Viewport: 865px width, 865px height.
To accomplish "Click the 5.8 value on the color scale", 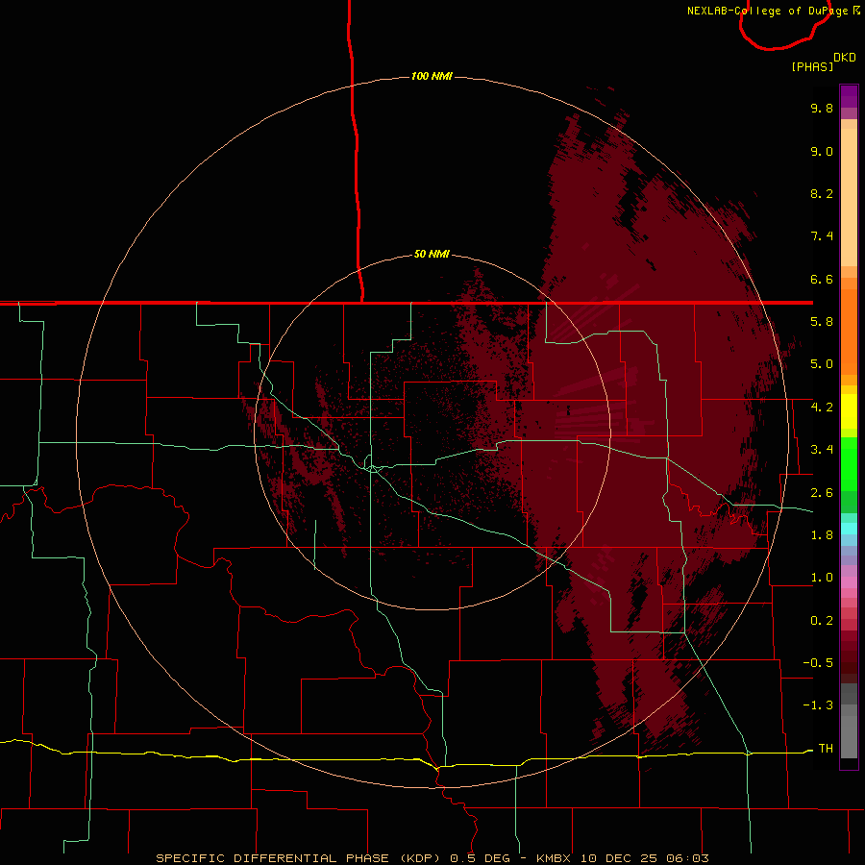I will click(822, 322).
